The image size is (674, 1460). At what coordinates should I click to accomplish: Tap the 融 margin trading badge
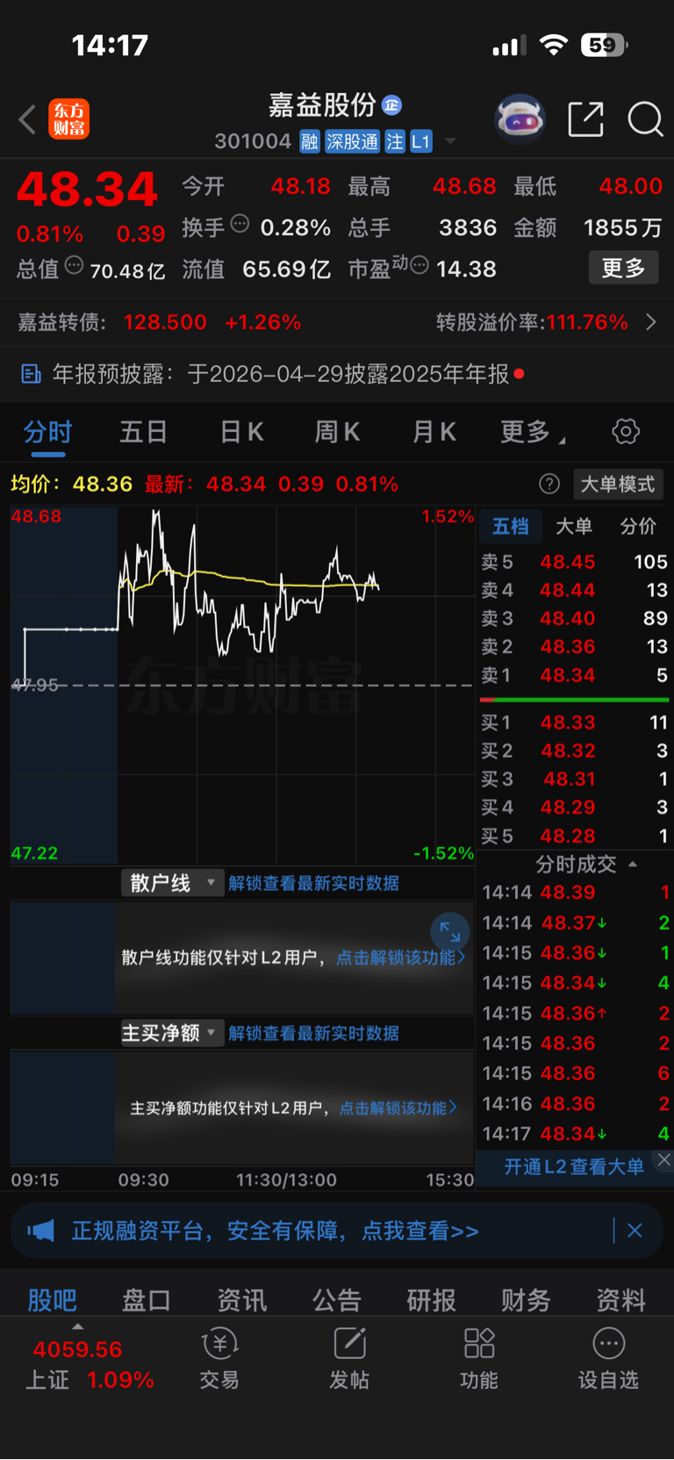point(310,141)
